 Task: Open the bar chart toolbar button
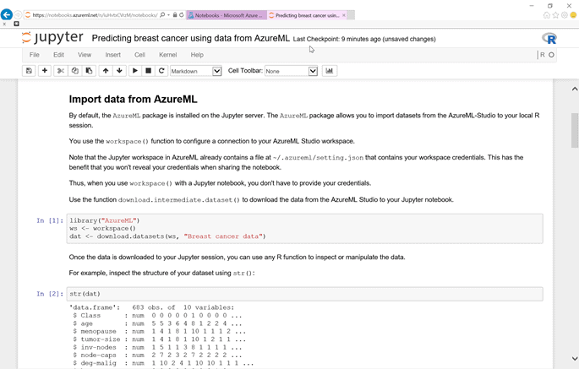pos(330,71)
